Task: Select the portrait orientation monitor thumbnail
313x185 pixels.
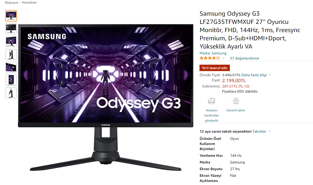Action: (11, 80)
